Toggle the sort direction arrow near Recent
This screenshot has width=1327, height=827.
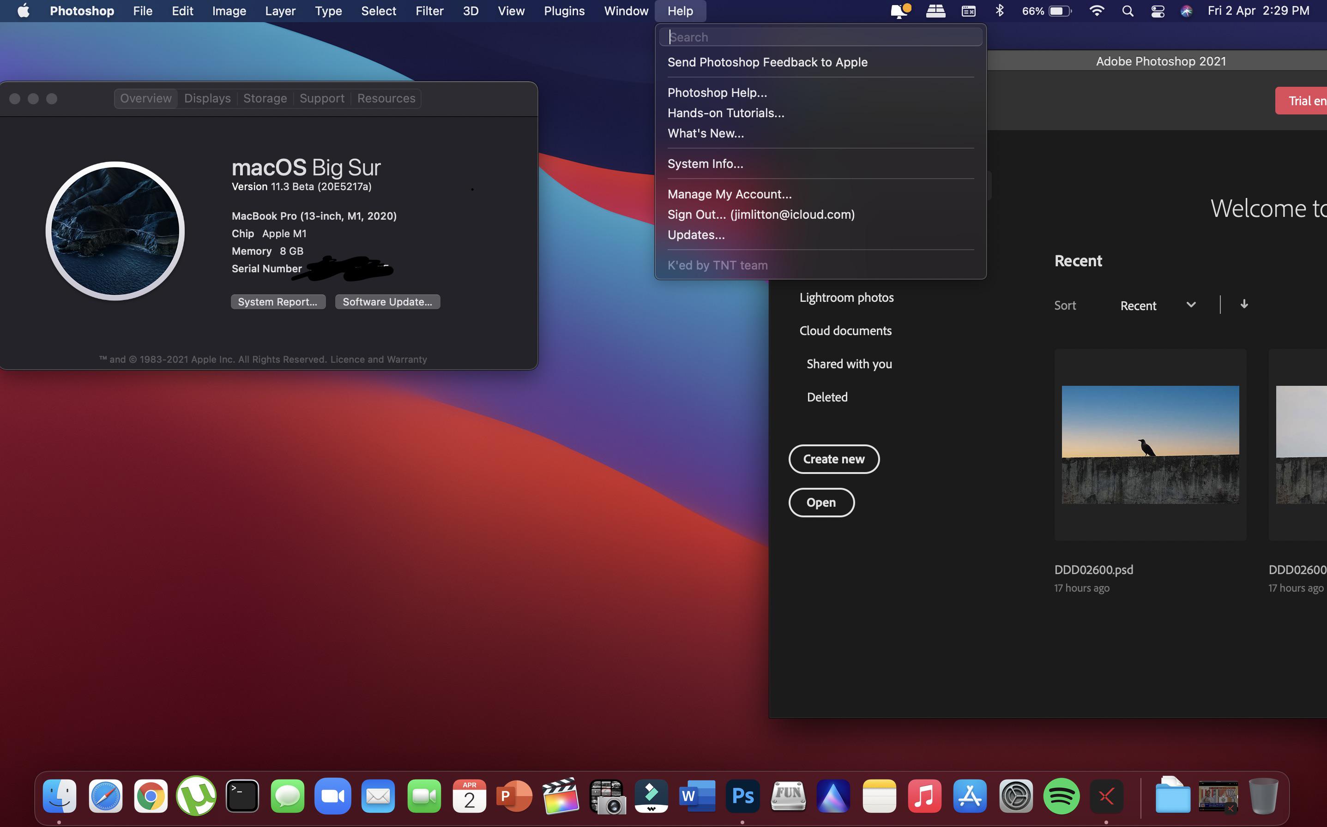[1244, 304]
